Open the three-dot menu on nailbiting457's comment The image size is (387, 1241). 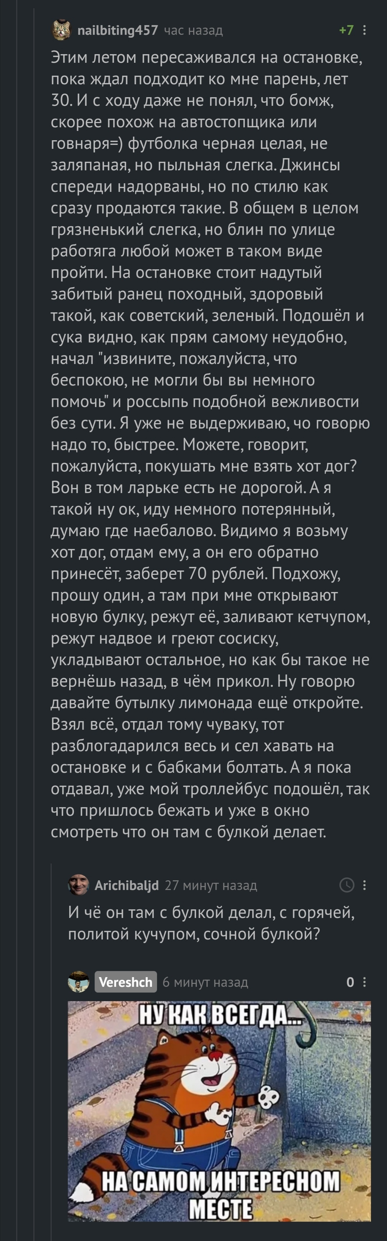(364, 30)
